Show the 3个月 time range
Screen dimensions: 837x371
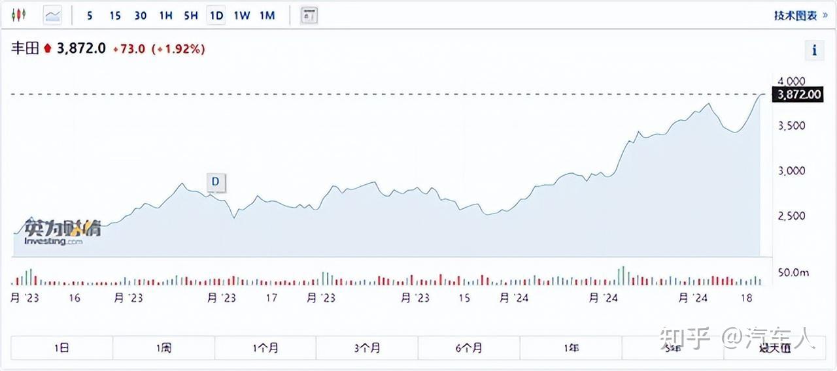tap(367, 347)
